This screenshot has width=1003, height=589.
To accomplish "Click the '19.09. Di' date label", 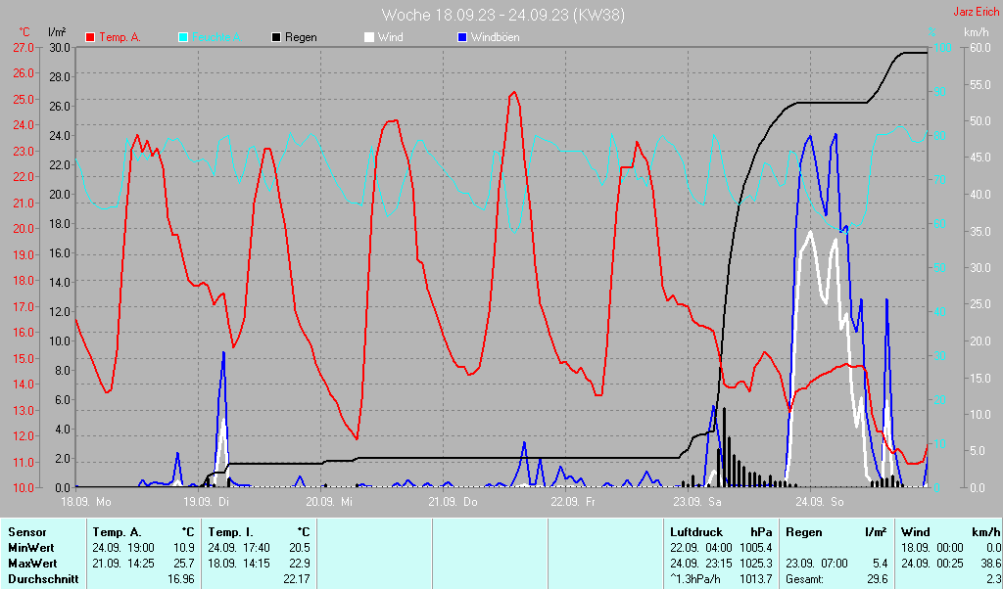I will [x=206, y=502].
